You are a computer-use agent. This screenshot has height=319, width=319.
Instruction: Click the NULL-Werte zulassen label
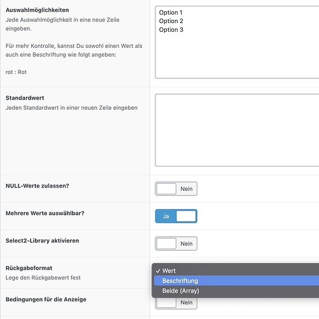point(38,186)
